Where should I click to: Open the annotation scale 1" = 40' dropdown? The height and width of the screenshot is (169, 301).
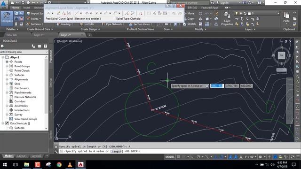point(251,157)
